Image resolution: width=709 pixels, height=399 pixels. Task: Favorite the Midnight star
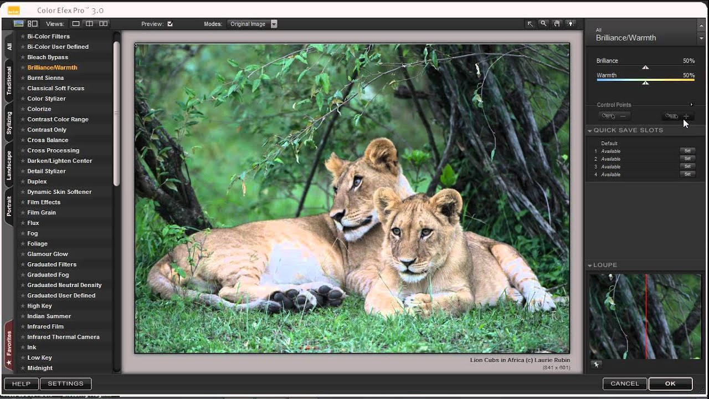pyautogui.click(x=23, y=368)
